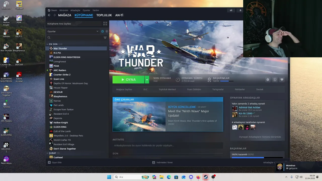This screenshot has height=181, width=322.
Task: Open the Yardım menu
Action: [96, 10]
